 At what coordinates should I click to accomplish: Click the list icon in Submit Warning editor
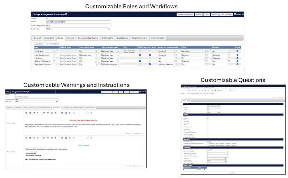click(52, 138)
